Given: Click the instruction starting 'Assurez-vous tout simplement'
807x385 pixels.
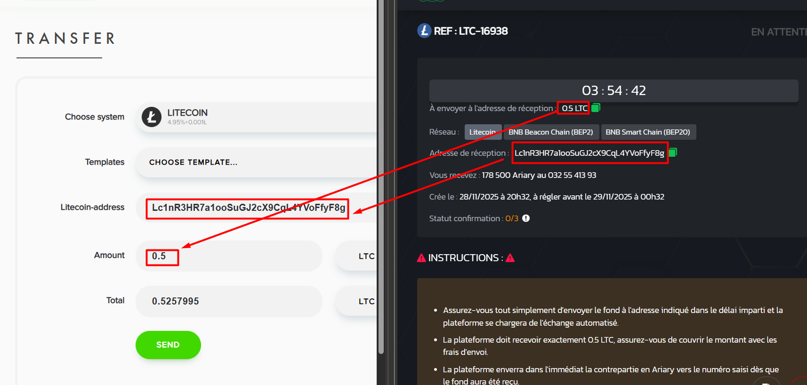Looking at the screenshot, I should coord(613,316).
